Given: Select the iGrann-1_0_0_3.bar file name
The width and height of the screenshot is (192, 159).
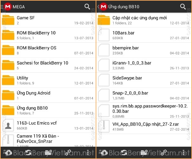Looking at the screenshot, I should pyautogui.click(x=132, y=63).
